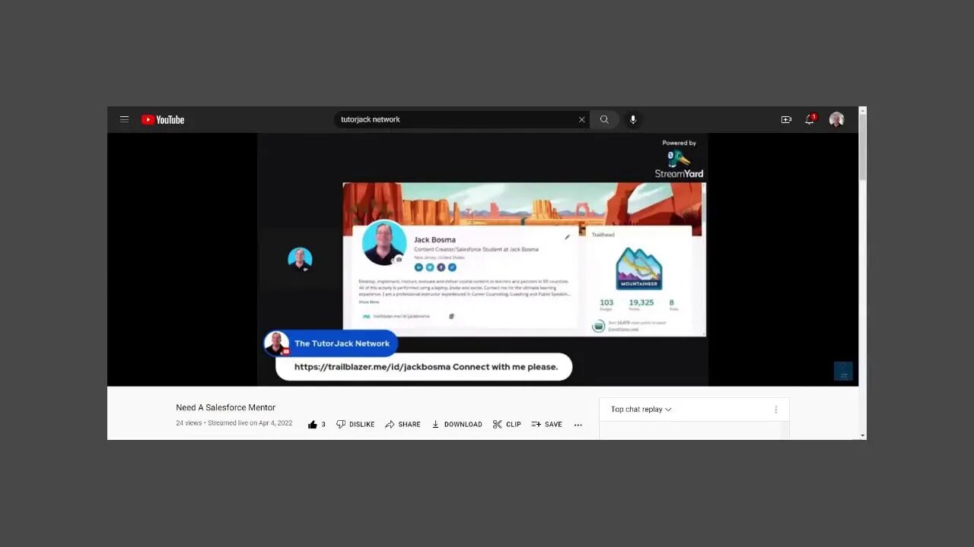Start voice search with microphone icon
974x547 pixels.
pyautogui.click(x=633, y=119)
